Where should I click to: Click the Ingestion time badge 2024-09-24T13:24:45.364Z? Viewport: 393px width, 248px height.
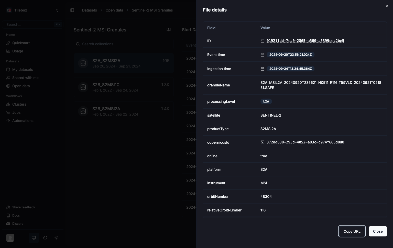pos(290,69)
